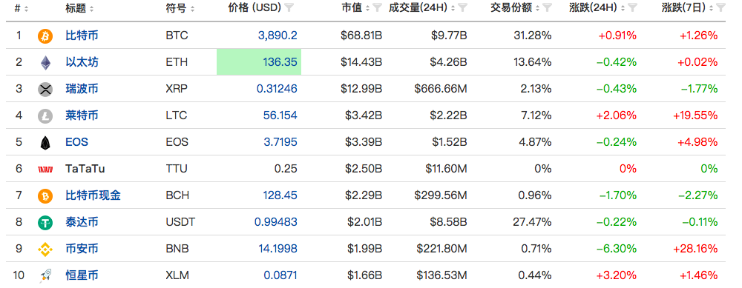Click the 27.47% trade share value

pos(532,222)
